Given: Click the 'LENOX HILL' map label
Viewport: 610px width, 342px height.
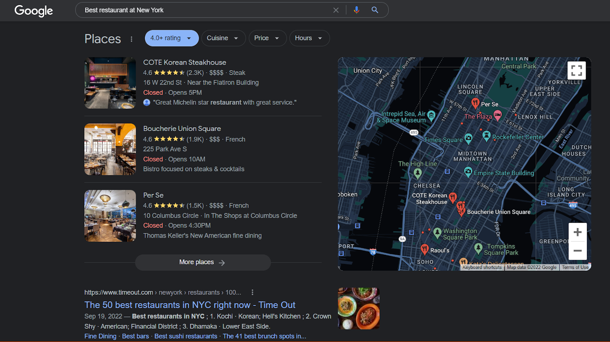Looking at the screenshot, I should 535,117.
